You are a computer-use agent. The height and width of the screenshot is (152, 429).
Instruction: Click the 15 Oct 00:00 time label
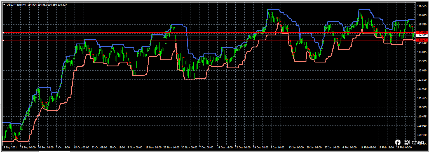[82, 147]
